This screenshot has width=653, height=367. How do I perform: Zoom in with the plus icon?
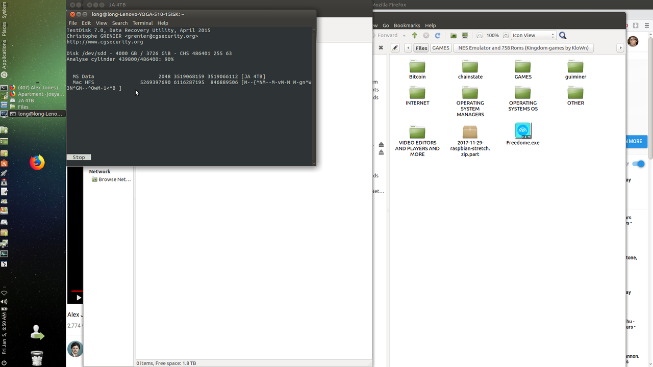tap(506, 36)
